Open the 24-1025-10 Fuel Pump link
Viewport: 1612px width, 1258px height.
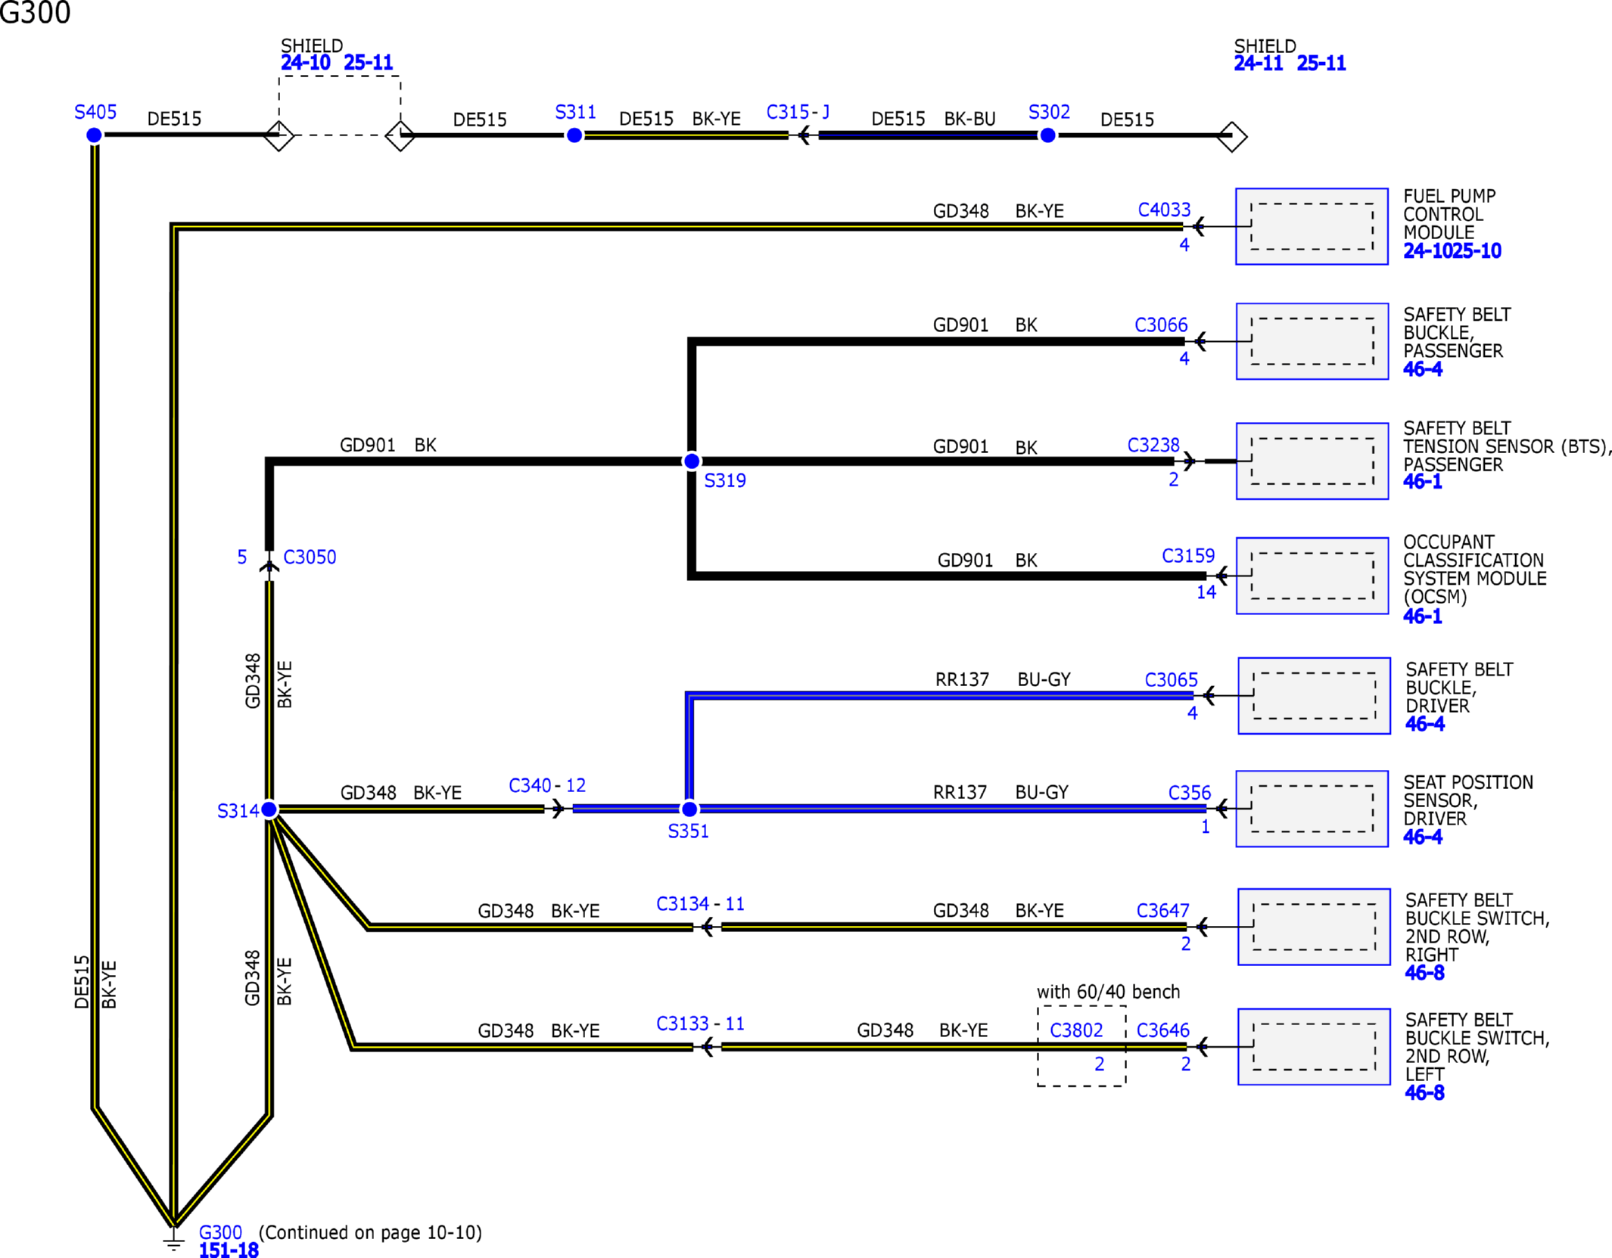coord(1452,251)
